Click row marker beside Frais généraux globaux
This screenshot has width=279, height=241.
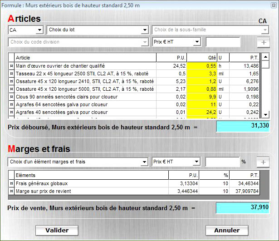click(11, 183)
